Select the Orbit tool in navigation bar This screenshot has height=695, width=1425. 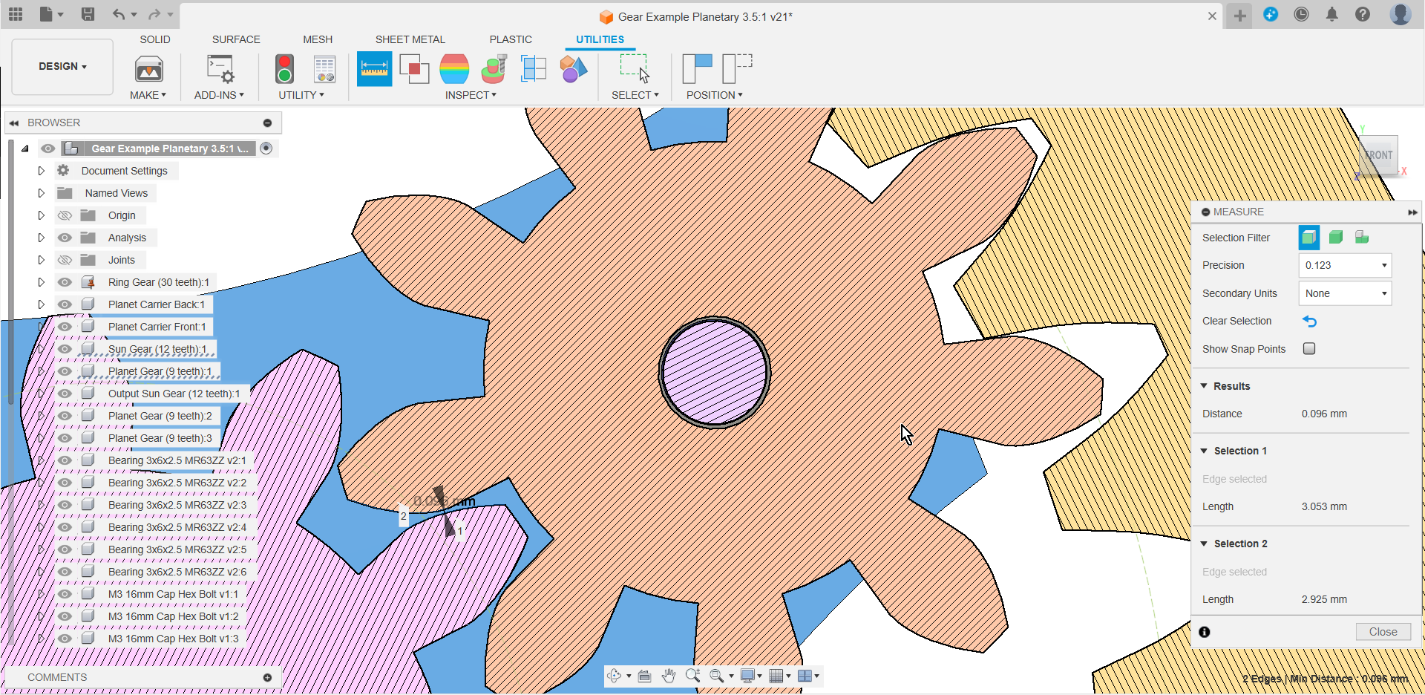tap(616, 676)
